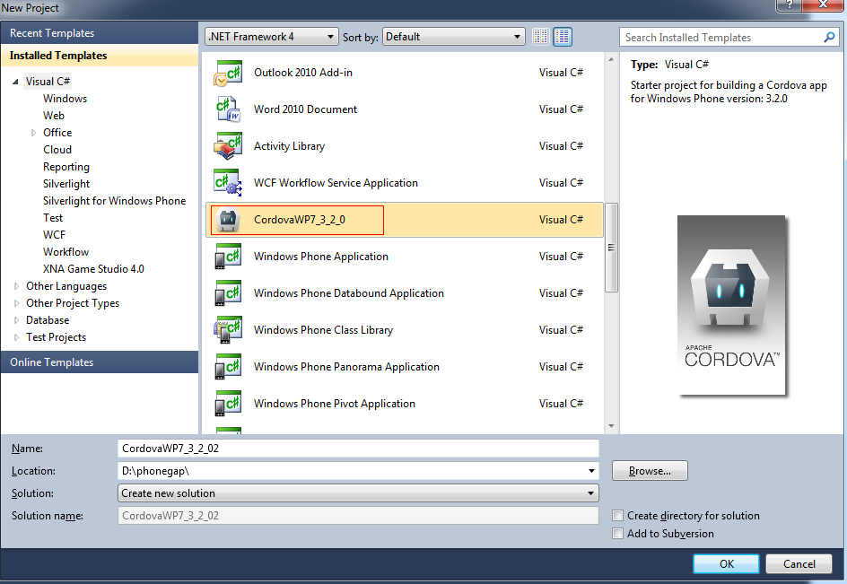Image resolution: width=847 pixels, height=584 pixels.
Task: Click the template list scrollbar thumb
Action: (611, 248)
